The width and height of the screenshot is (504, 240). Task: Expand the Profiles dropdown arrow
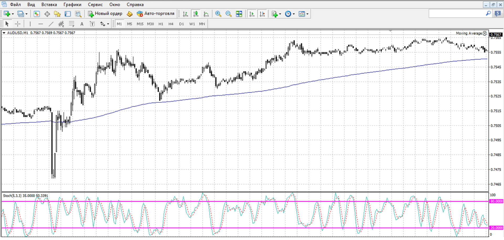26,14
